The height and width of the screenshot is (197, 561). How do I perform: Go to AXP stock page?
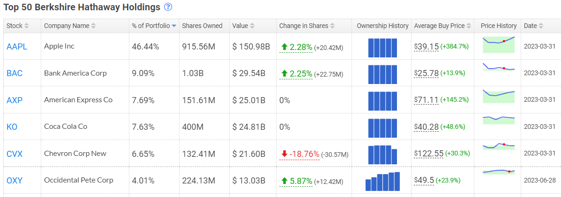tap(15, 100)
